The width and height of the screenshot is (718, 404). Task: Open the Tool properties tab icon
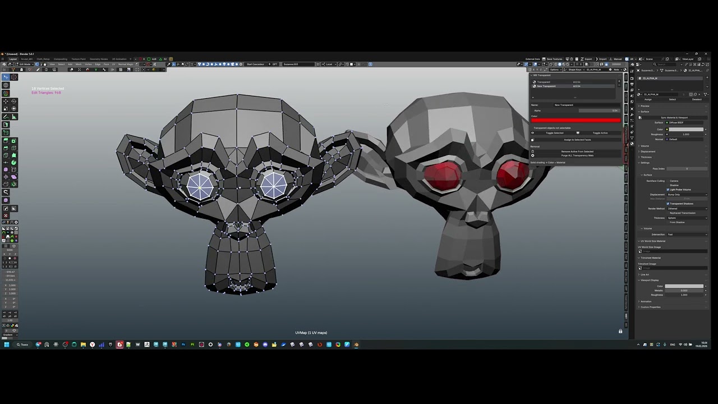(x=632, y=71)
